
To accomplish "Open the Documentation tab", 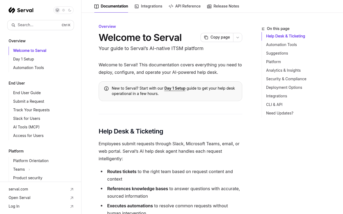I will pyautogui.click(x=111, y=6).
